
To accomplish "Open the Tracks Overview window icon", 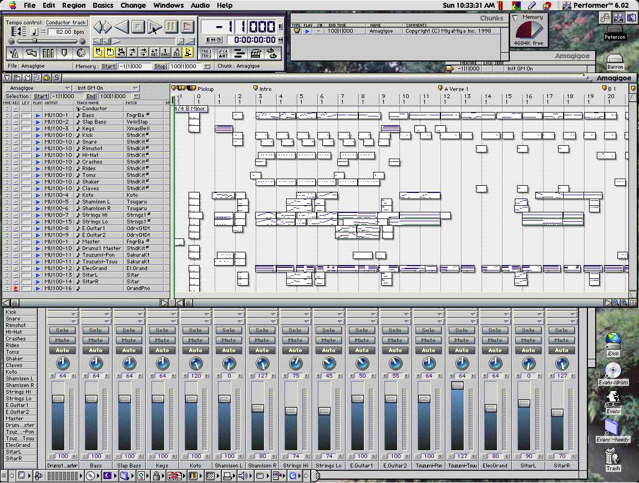I will (31, 53).
